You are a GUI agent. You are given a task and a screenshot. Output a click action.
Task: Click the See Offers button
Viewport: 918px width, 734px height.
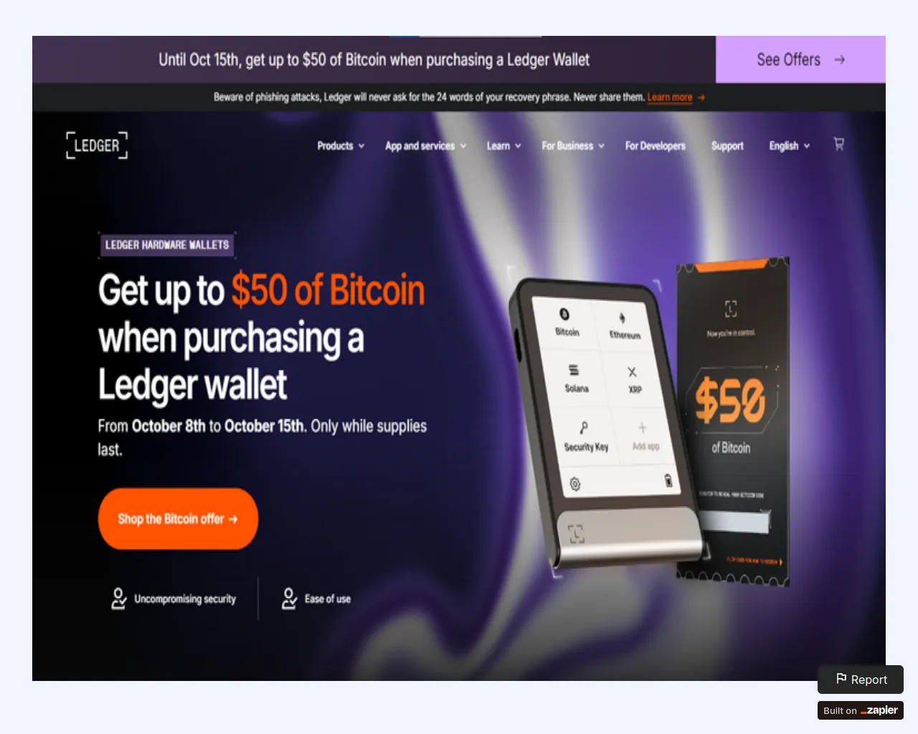(800, 59)
